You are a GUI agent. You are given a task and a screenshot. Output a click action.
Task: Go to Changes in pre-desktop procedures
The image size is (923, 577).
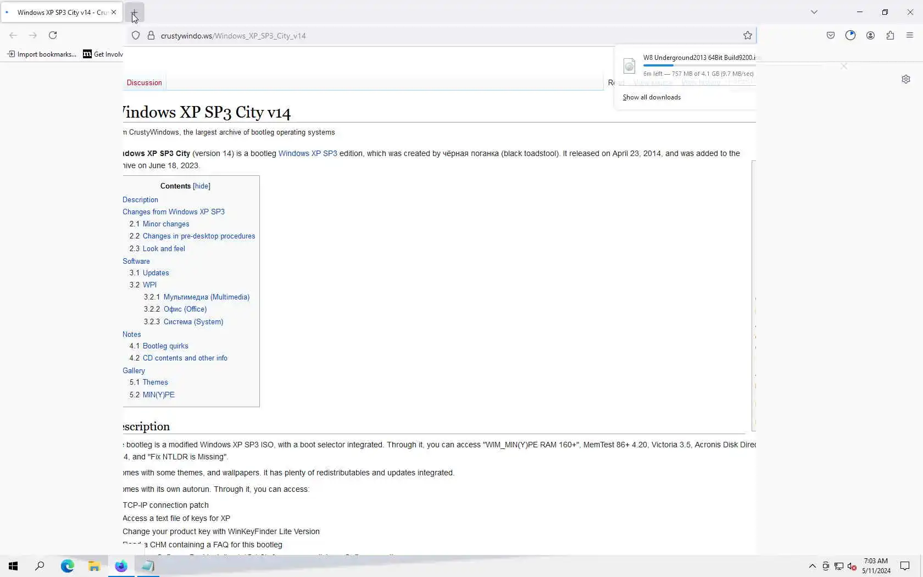point(199,236)
